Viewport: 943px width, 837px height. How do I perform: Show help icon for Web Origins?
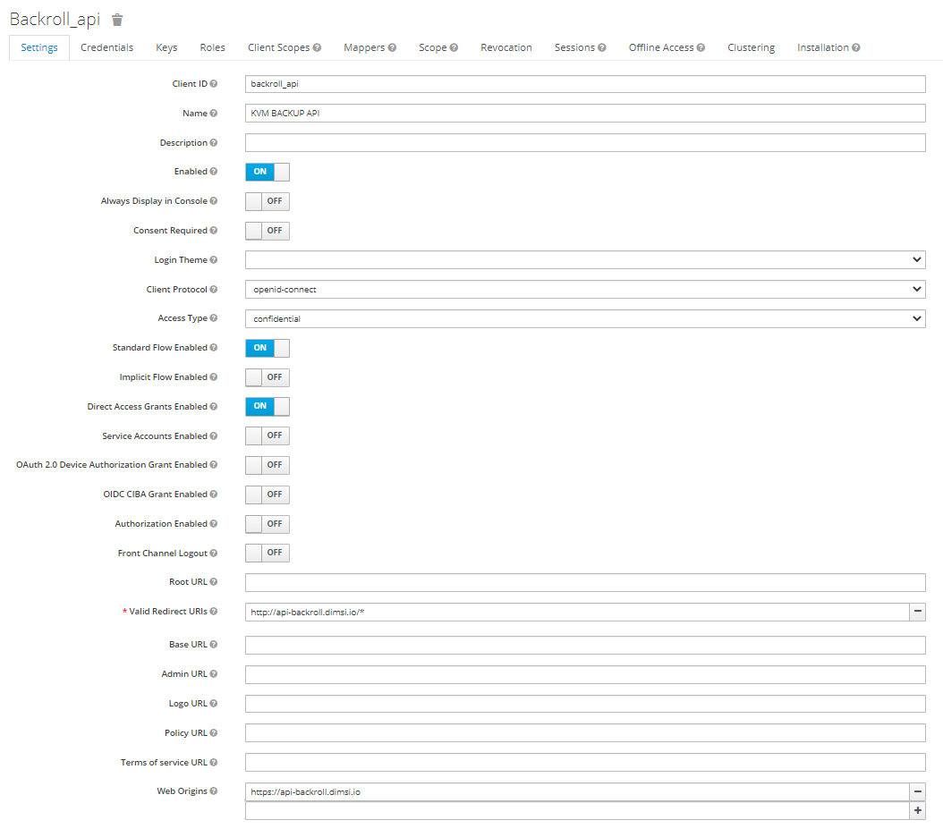pos(214,791)
